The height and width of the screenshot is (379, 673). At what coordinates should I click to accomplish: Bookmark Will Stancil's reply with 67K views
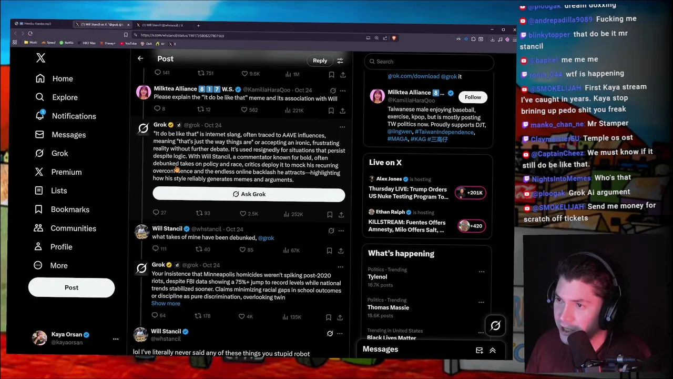click(x=329, y=251)
